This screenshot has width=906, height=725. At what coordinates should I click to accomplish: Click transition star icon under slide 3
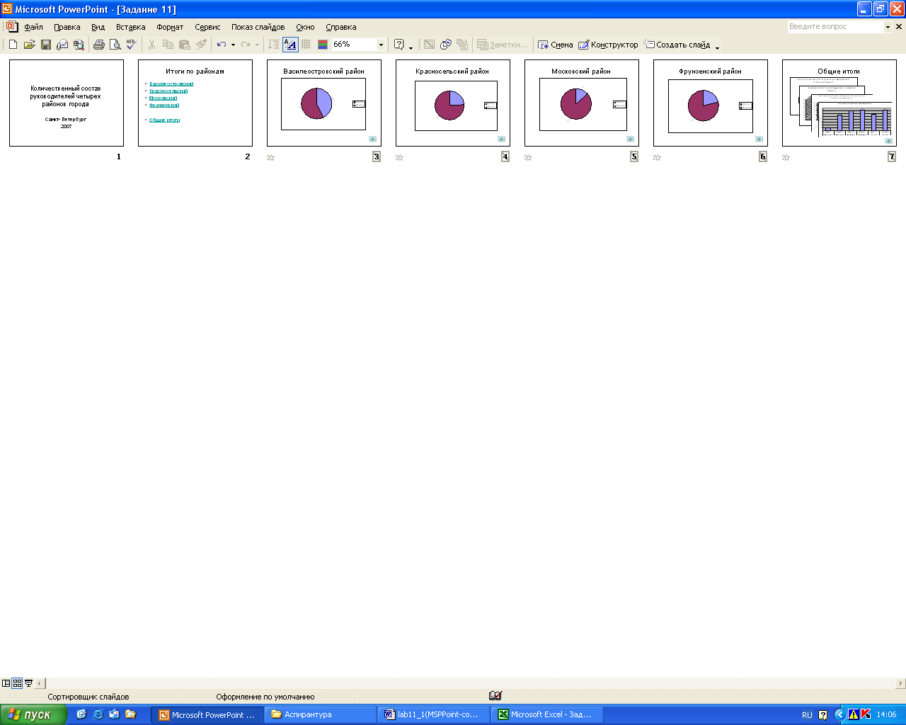point(270,157)
